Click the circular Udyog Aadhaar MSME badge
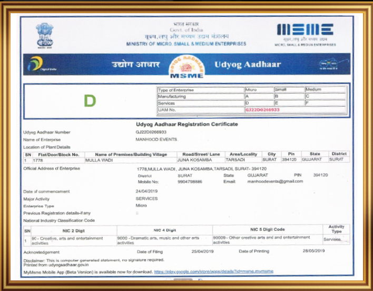 tap(186, 68)
